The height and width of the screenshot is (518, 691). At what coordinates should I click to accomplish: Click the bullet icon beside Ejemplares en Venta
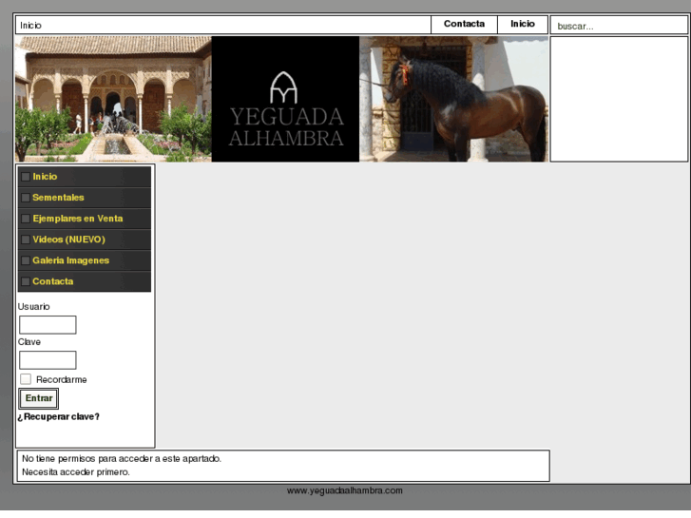26,219
